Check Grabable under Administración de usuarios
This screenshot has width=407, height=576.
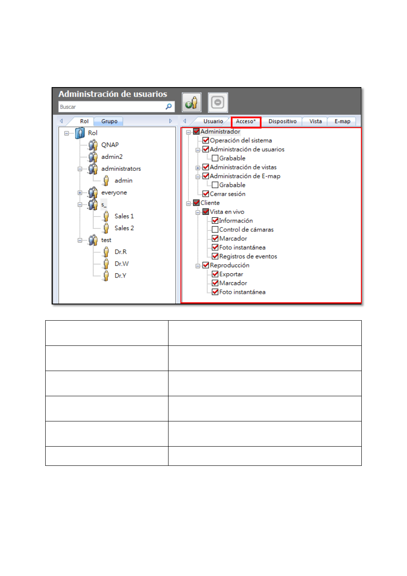pyautogui.click(x=215, y=158)
